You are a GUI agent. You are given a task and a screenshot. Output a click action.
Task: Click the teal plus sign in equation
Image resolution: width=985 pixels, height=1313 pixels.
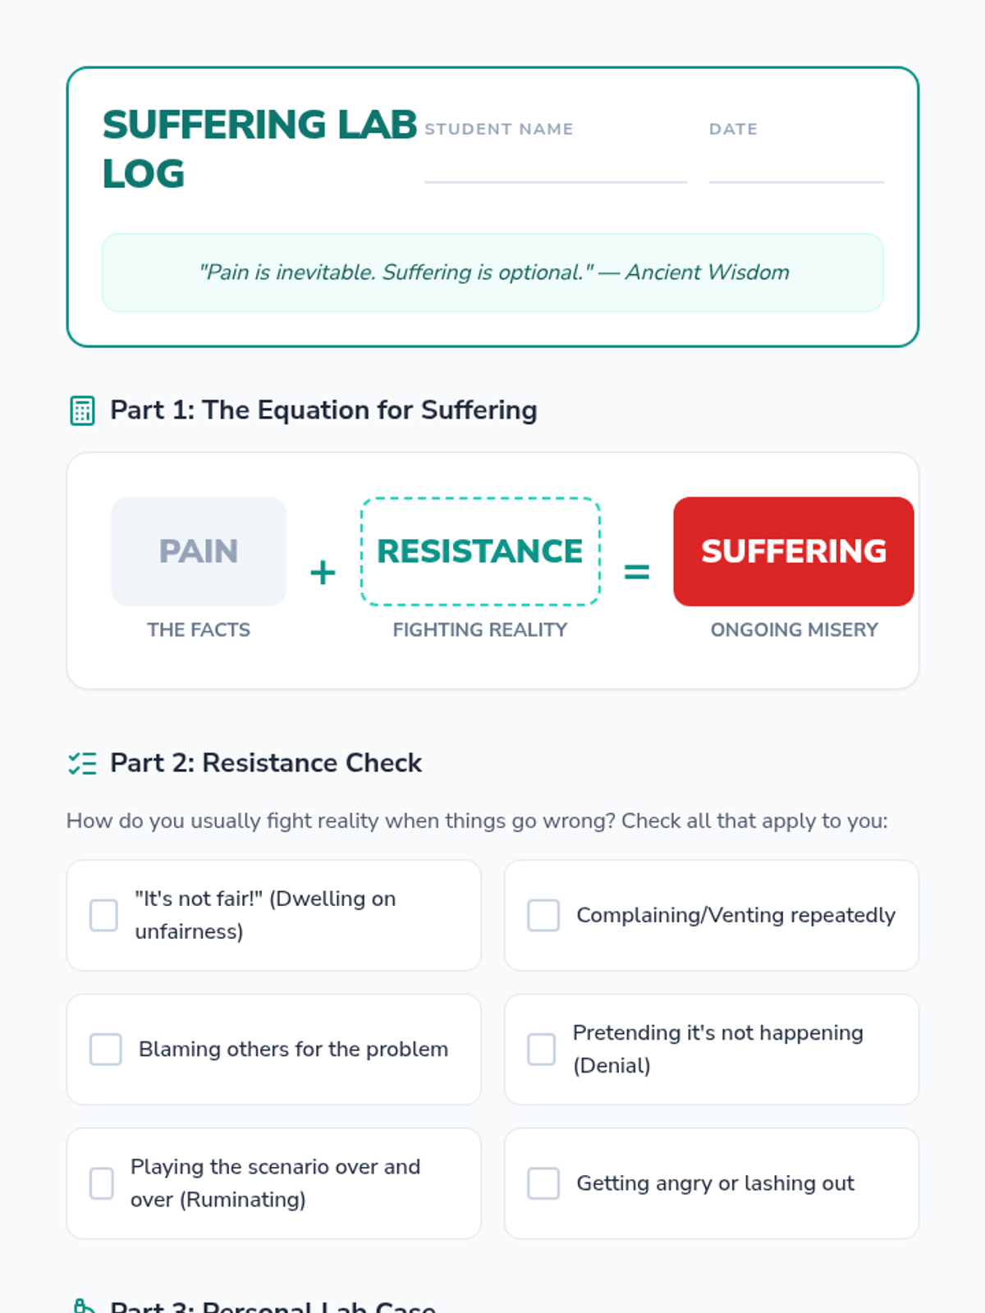323,572
